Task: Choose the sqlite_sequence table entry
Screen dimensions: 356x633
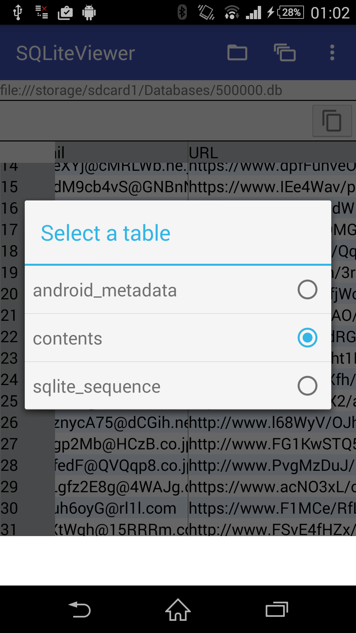Action: (x=97, y=386)
